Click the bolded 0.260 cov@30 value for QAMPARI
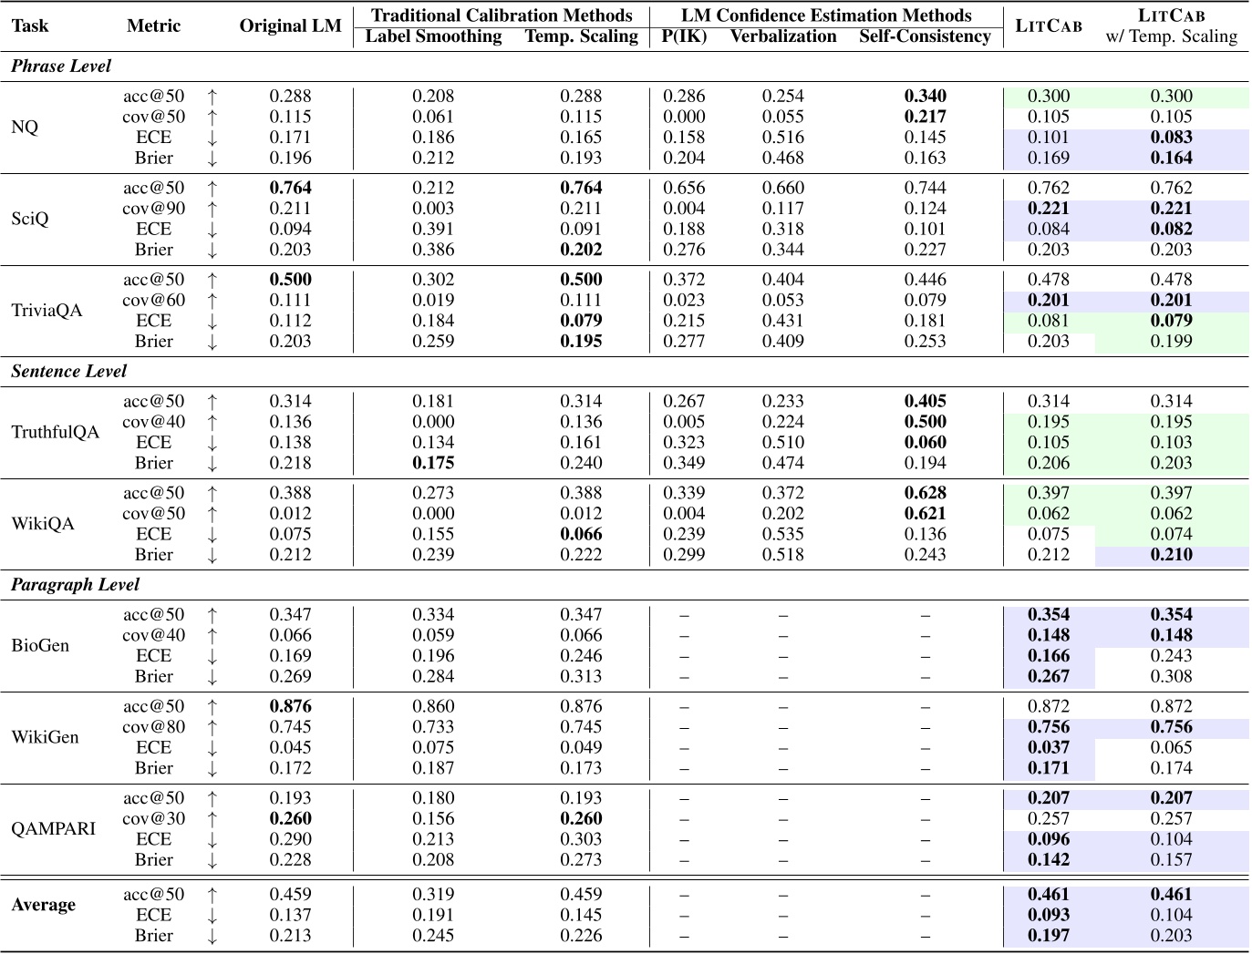The image size is (1252, 954). coord(290,818)
